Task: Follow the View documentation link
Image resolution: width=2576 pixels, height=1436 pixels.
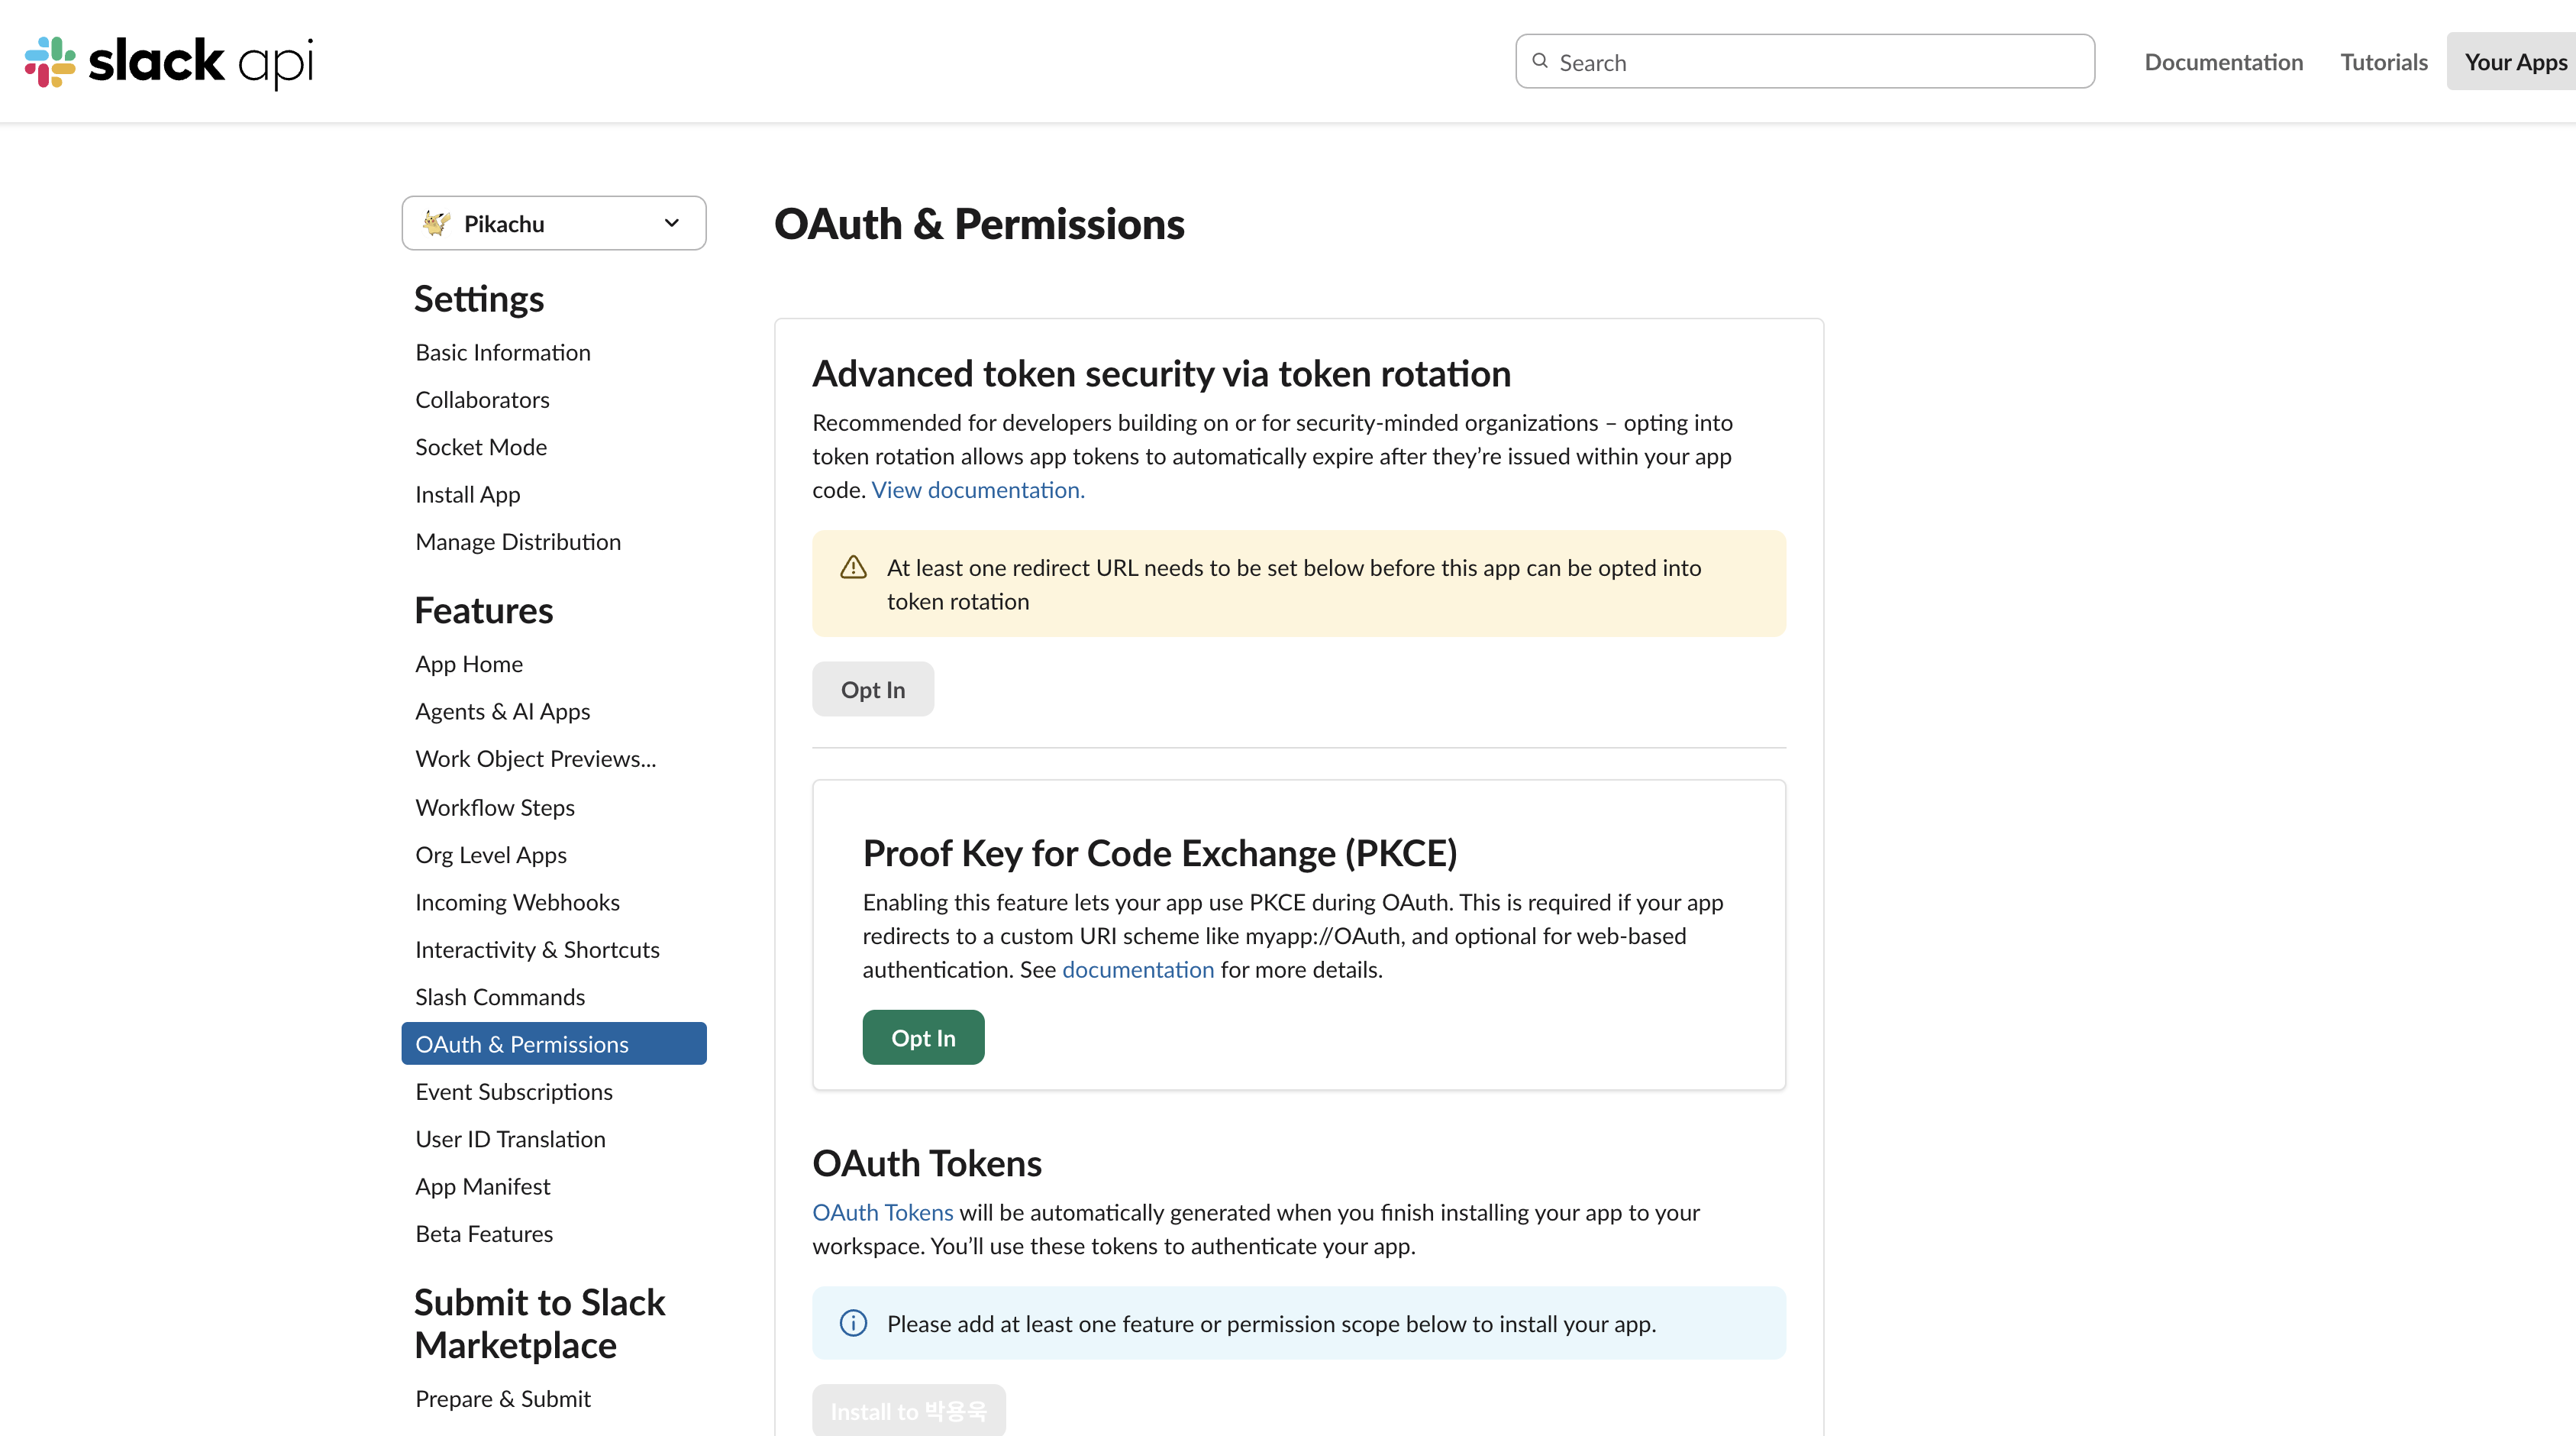Action: click(x=978, y=490)
